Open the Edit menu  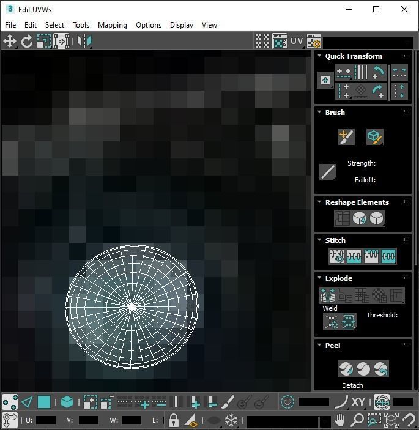coord(31,25)
